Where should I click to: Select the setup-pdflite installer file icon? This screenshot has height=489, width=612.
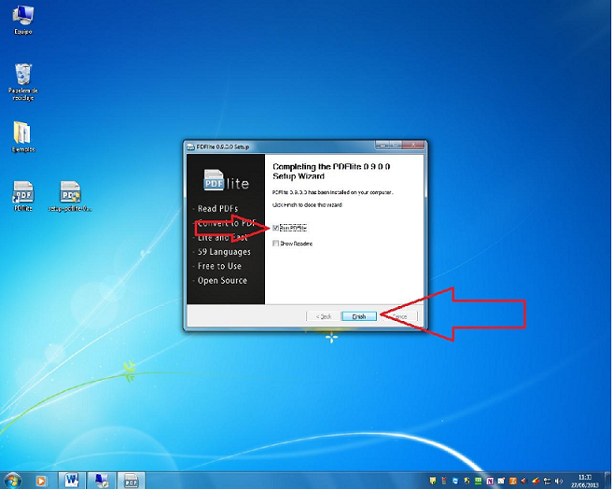click(x=70, y=195)
